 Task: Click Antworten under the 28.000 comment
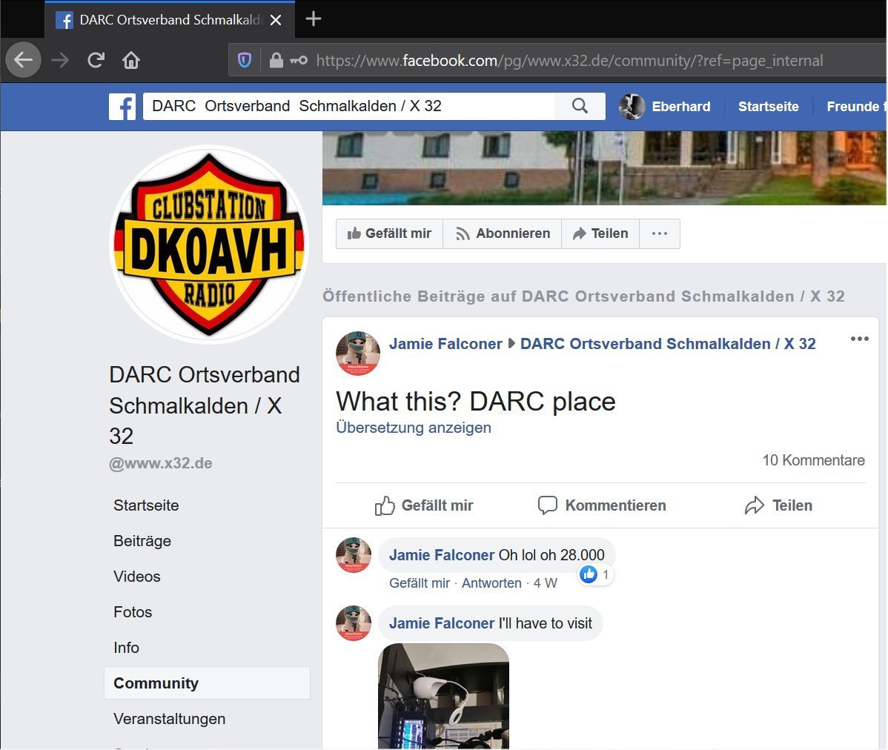click(491, 583)
